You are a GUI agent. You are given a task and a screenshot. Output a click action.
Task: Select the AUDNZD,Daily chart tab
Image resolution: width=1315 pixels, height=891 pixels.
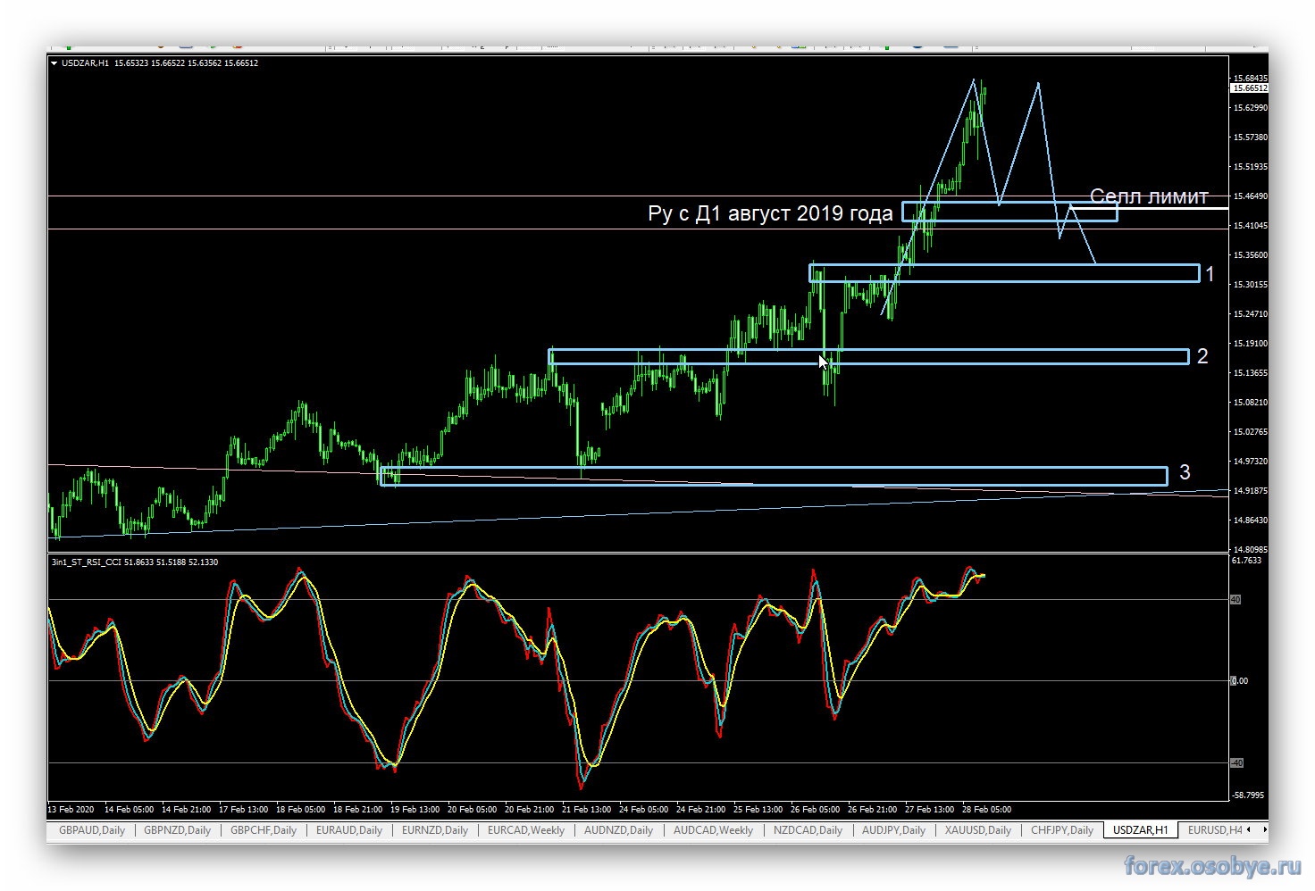618,829
